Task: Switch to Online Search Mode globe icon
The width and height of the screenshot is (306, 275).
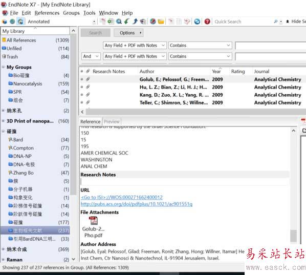Action: click(12, 22)
